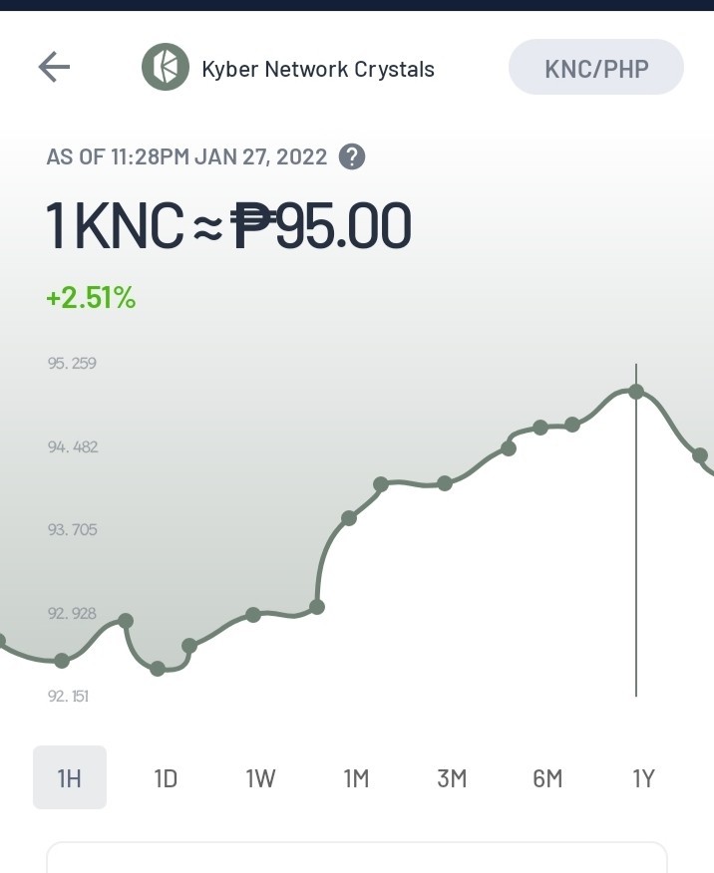The height and width of the screenshot is (873, 714).
Task: Show the 1Y price history
Action: [643, 777]
